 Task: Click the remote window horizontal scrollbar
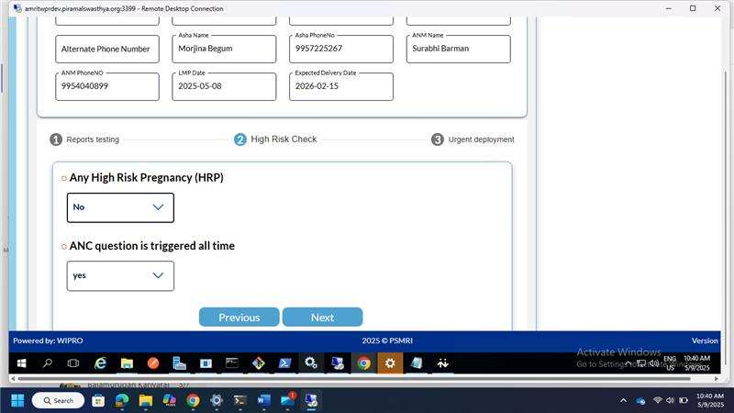click(354, 378)
